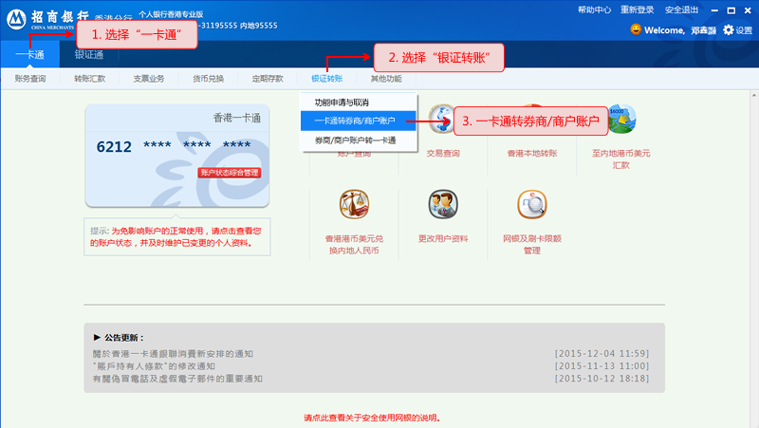Viewport: 759px width, 428px height.
Task: Click the 设置 gear icon
Action: [729, 30]
